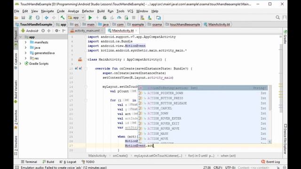This screenshot has width=301, height=169.
Task: Expand the manifests folder
Action: pyautogui.click(x=26, y=42)
